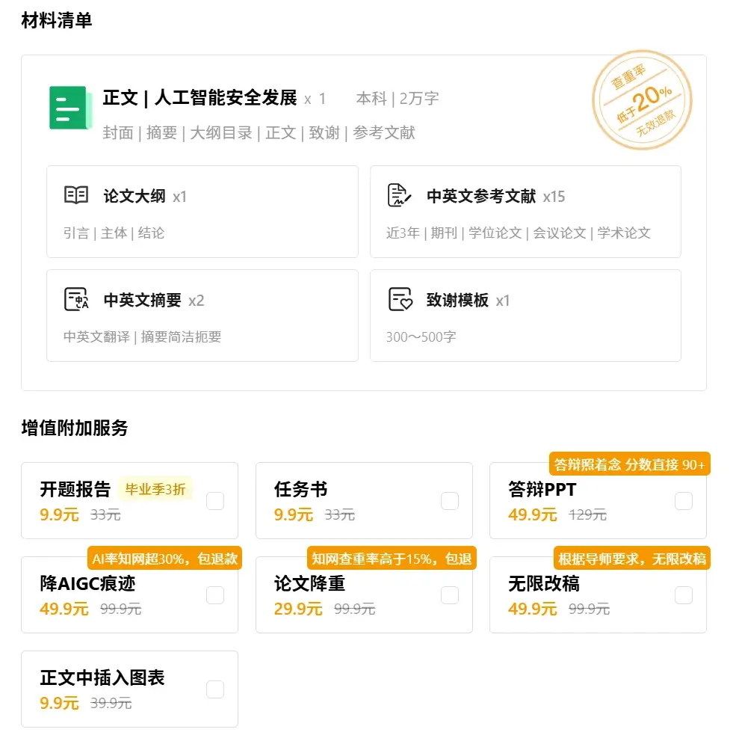The width and height of the screenshot is (736, 753).
Task: Check the 论文降重 option
Action: pos(450,594)
